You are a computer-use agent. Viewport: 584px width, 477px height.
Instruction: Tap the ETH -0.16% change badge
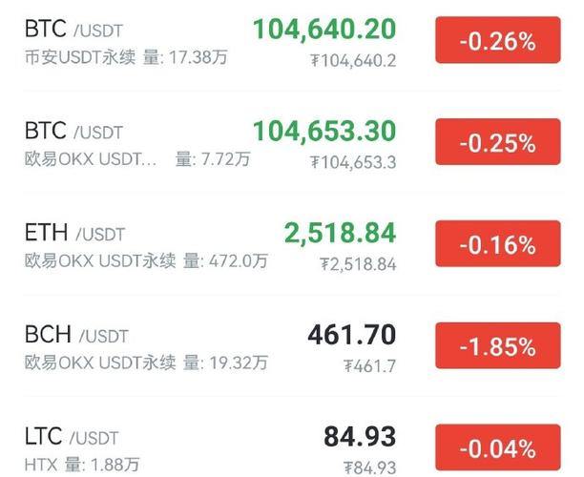click(497, 245)
